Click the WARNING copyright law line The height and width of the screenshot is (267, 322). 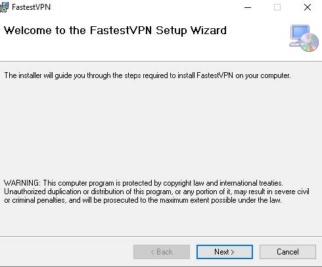143,183
